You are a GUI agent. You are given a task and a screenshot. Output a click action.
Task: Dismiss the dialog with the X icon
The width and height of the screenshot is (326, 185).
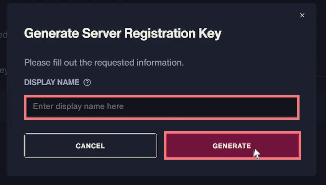pos(302,15)
